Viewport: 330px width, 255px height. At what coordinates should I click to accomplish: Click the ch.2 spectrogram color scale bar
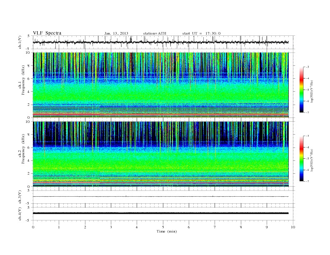click(x=301, y=158)
